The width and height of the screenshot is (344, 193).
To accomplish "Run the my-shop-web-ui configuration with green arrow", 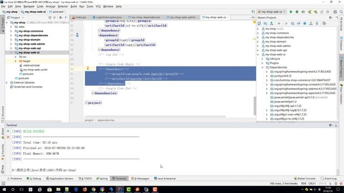I will 291,12.
